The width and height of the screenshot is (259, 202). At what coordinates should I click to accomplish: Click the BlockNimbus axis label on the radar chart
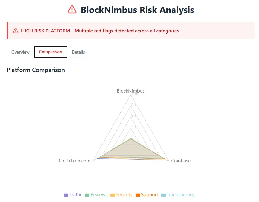tap(131, 91)
